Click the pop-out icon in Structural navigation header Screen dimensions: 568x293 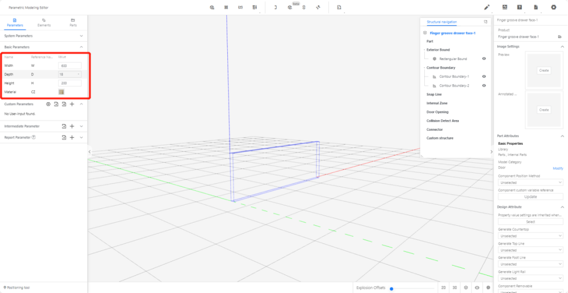(x=485, y=22)
